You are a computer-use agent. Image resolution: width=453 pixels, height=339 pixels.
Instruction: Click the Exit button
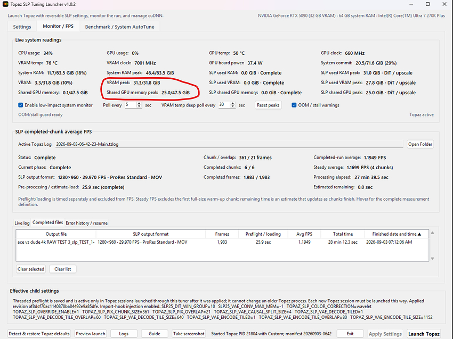(350, 334)
